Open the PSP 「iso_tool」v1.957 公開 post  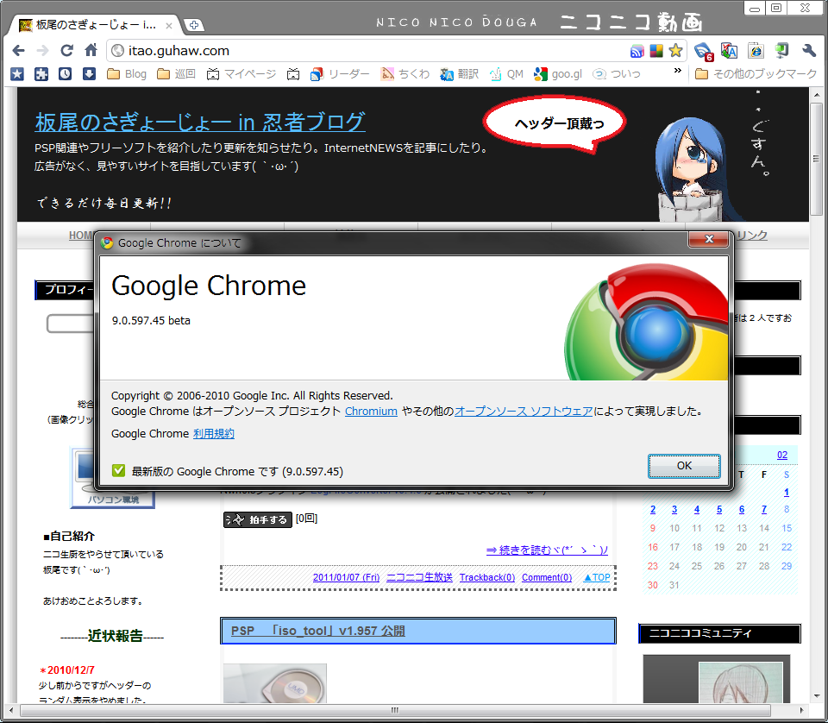click(318, 631)
